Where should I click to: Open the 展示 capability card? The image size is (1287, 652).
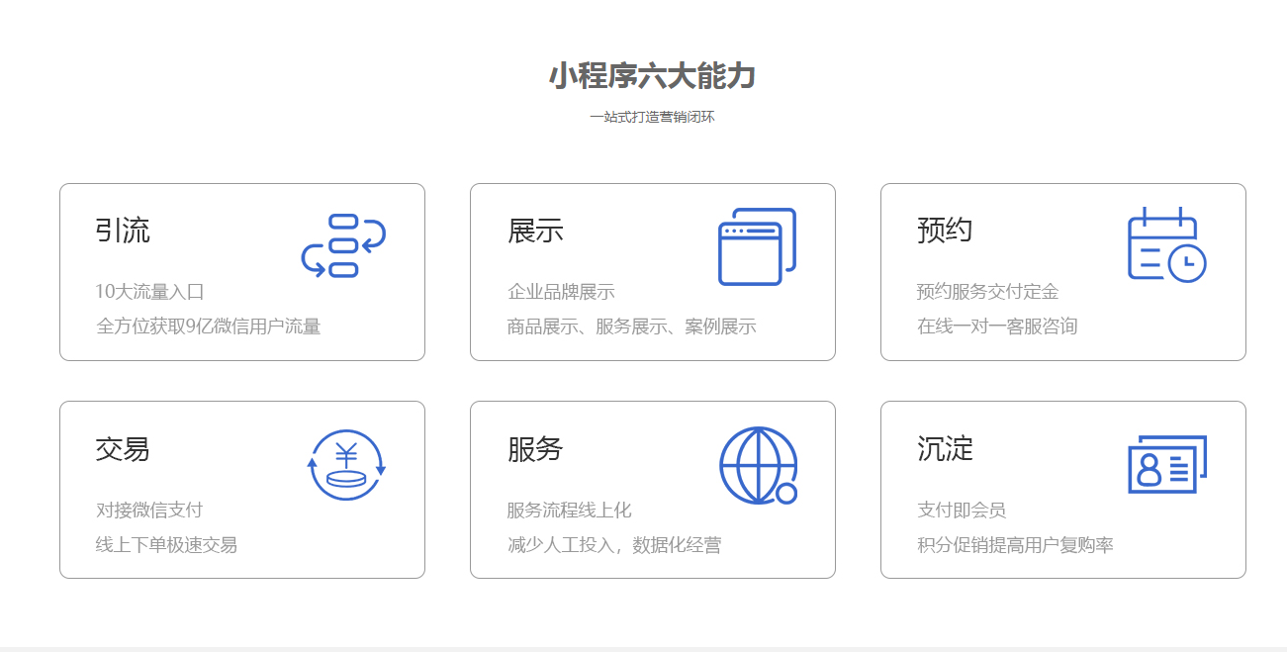654,270
